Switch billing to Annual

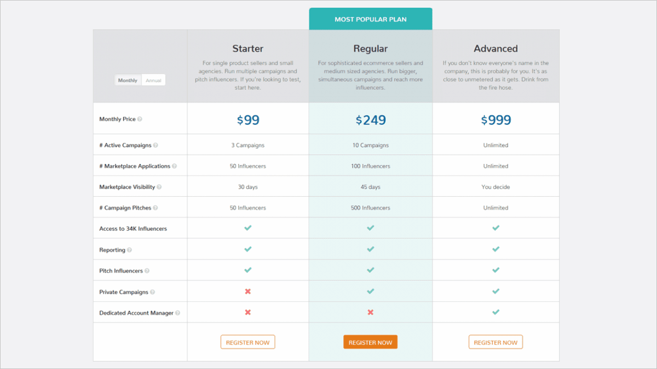[x=153, y=80]
